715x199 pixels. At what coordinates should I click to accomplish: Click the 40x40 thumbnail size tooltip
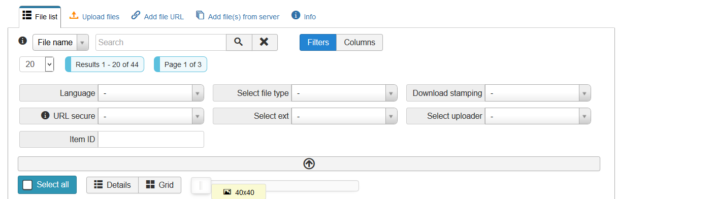tap(239, 192)
